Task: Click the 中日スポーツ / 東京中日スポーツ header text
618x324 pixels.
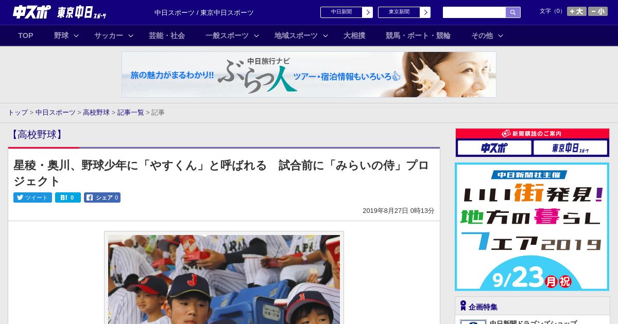Action: [x=204, y=13]
